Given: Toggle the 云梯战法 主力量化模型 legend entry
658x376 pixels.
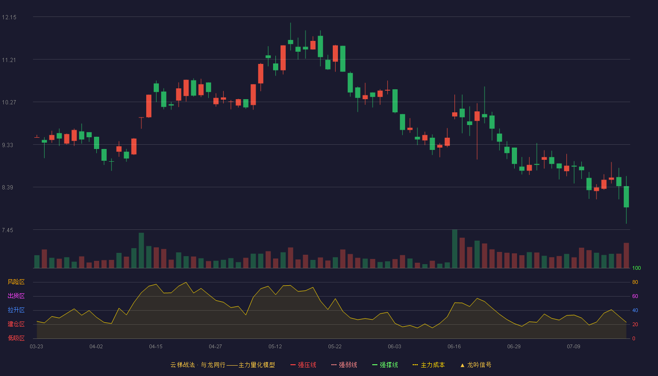Looking at the screenshot, I should (222, 365).
